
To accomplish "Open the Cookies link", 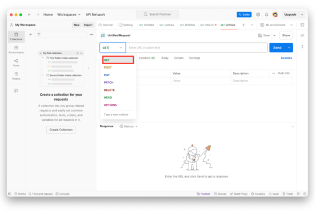I will point(286,58).
